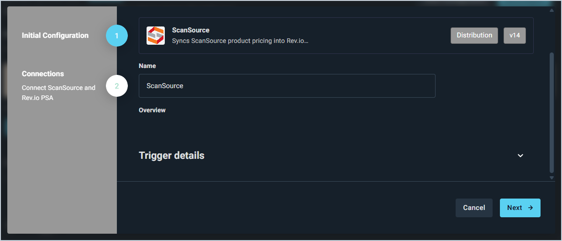Click the v14 version badge
Image resolution: width=562 pixels, height=241 pixels.
coord(515,36)
